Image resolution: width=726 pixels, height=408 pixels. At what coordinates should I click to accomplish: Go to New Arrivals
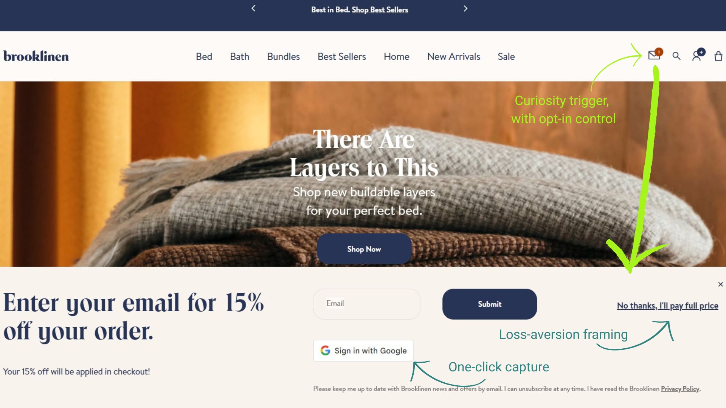(x=454, y=57)
